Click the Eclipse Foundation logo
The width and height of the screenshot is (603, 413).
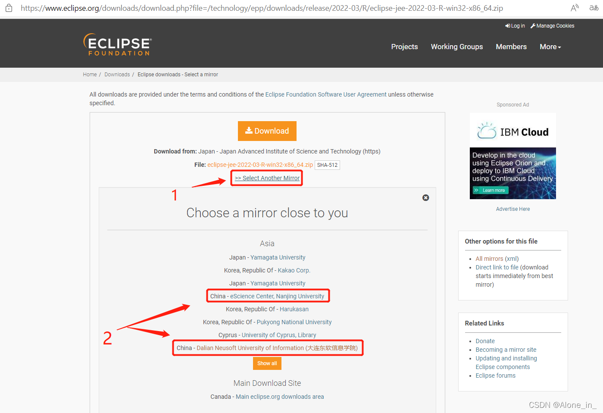[x=117, y=44]
